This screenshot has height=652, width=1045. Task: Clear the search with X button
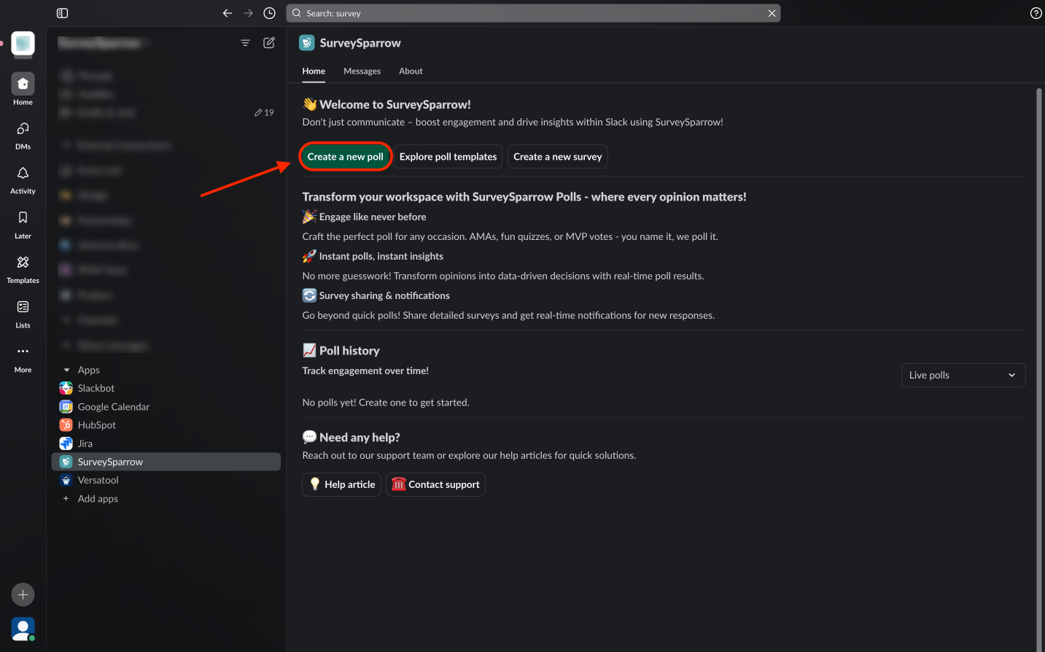coord(772,13)
